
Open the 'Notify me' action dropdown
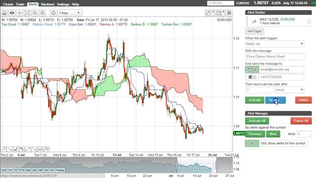(275, 44)
